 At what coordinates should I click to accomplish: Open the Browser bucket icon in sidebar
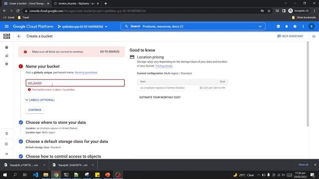[6, 47]
